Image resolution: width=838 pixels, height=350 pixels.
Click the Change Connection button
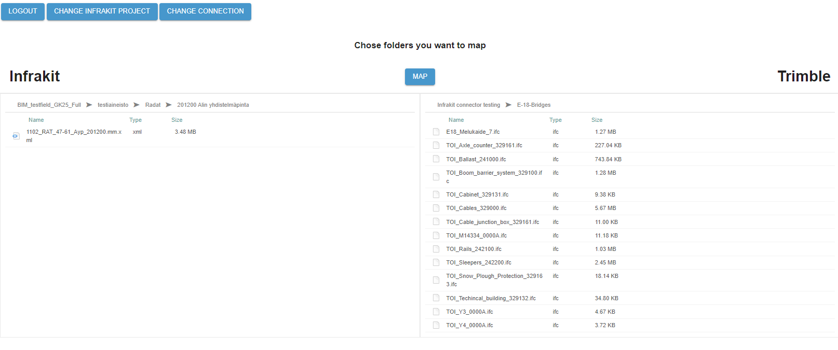tap(205, 11)
